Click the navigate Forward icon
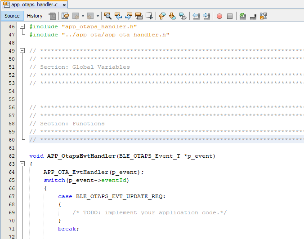 click(90, 16)
